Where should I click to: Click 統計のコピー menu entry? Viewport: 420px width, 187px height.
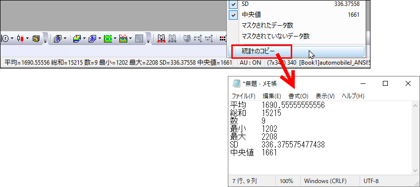click(x=296, y=51)
